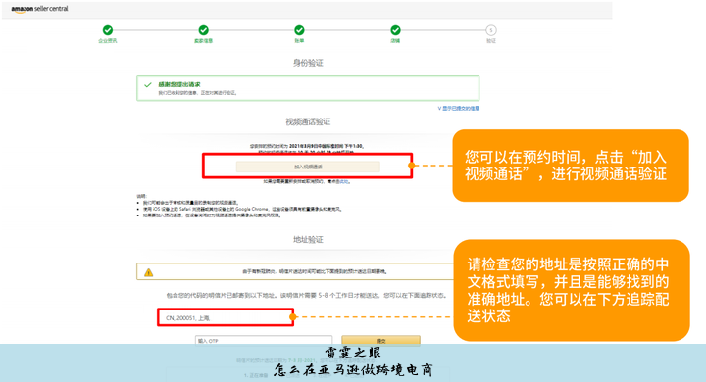Open the 此处 reschedule link
Screen dimensions: 706x382
[x=344, y=182]
